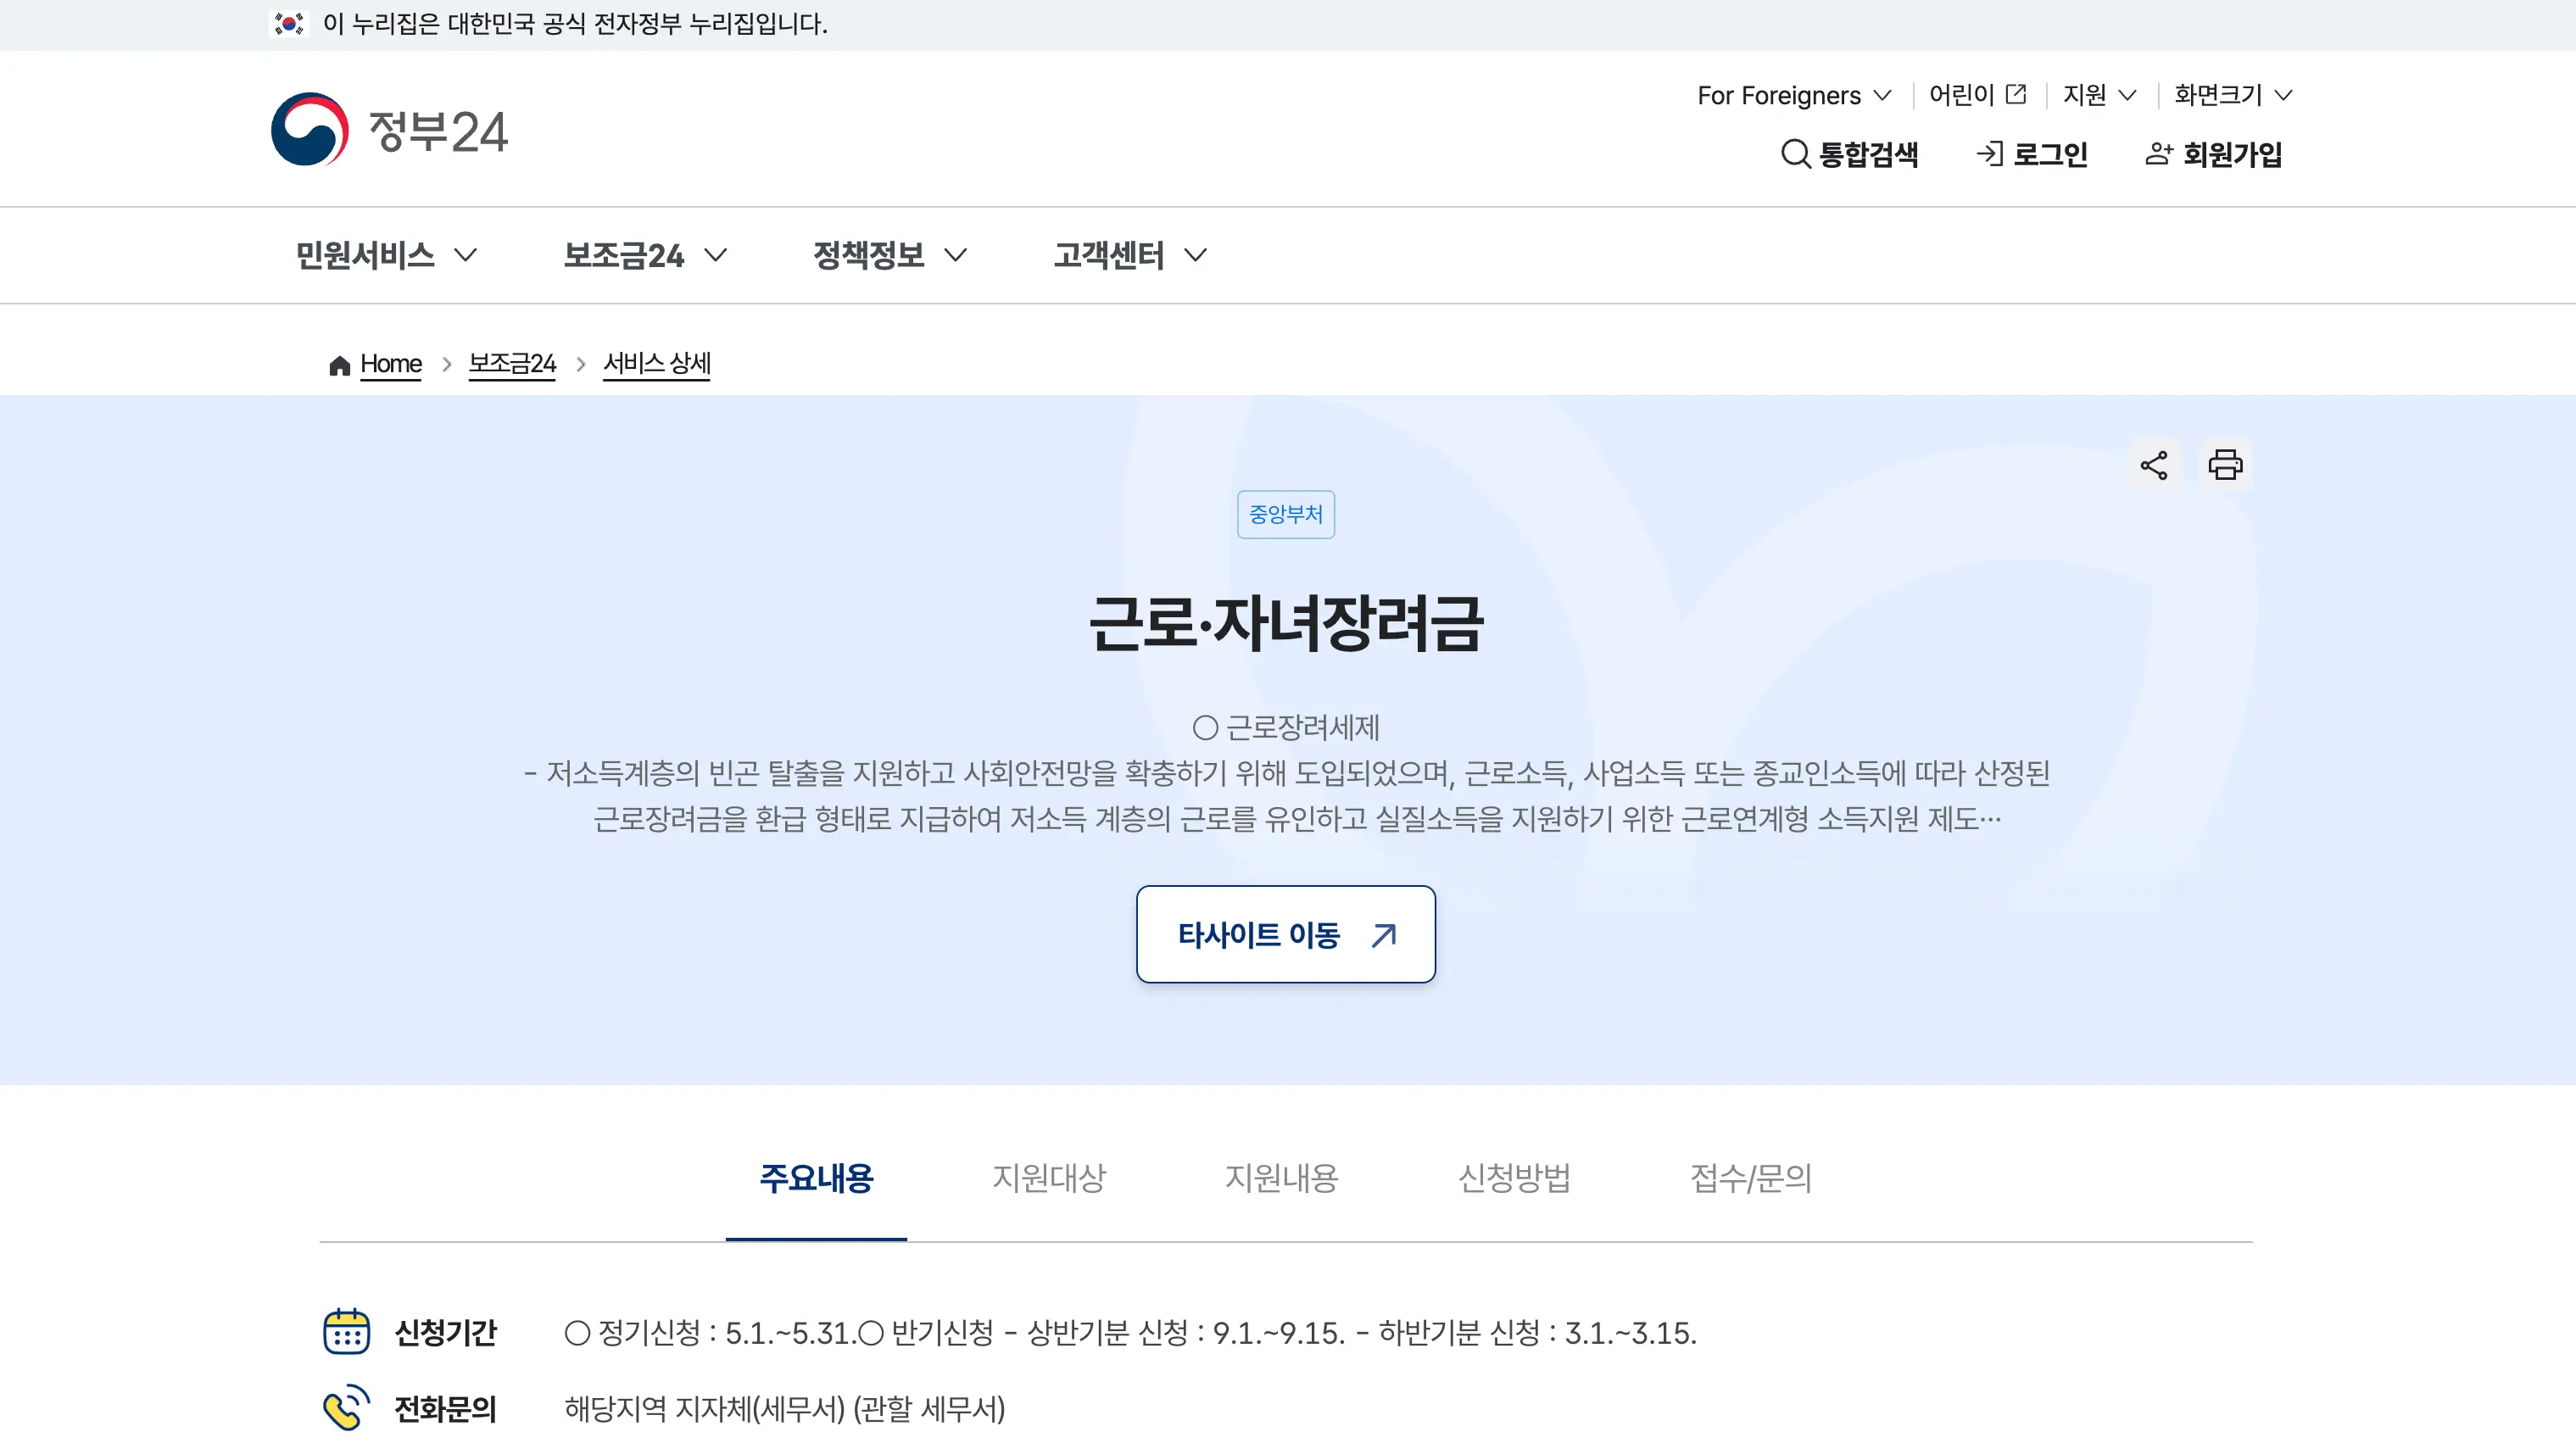2576x1443 pixels.
Task: Expand the 지원 dropdown
Action: (x=2099, y=95)
